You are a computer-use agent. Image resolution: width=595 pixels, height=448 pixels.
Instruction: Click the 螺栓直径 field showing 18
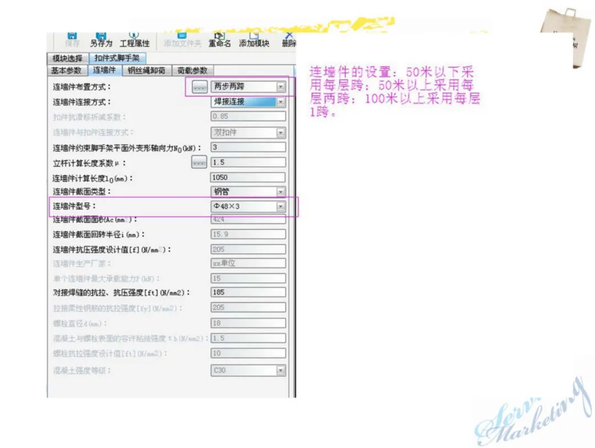point(248,323)
